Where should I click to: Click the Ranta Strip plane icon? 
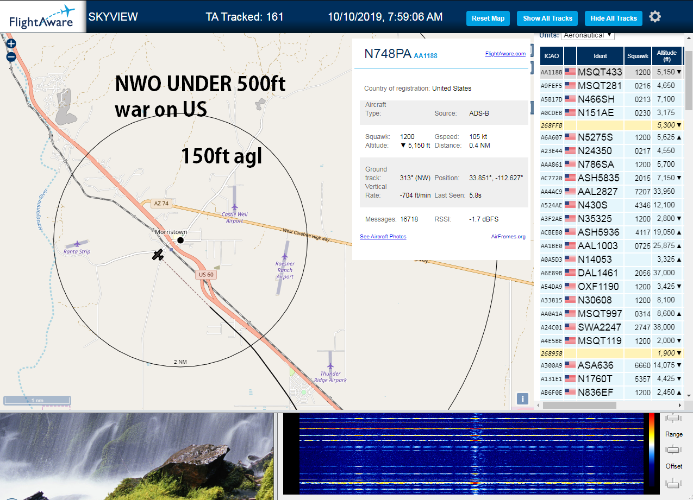coord(77,244)
